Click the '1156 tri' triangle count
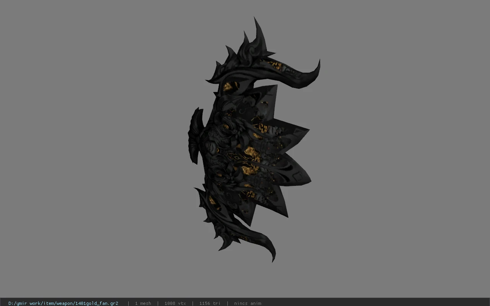490x306 pixels. (x=210, y=303)
